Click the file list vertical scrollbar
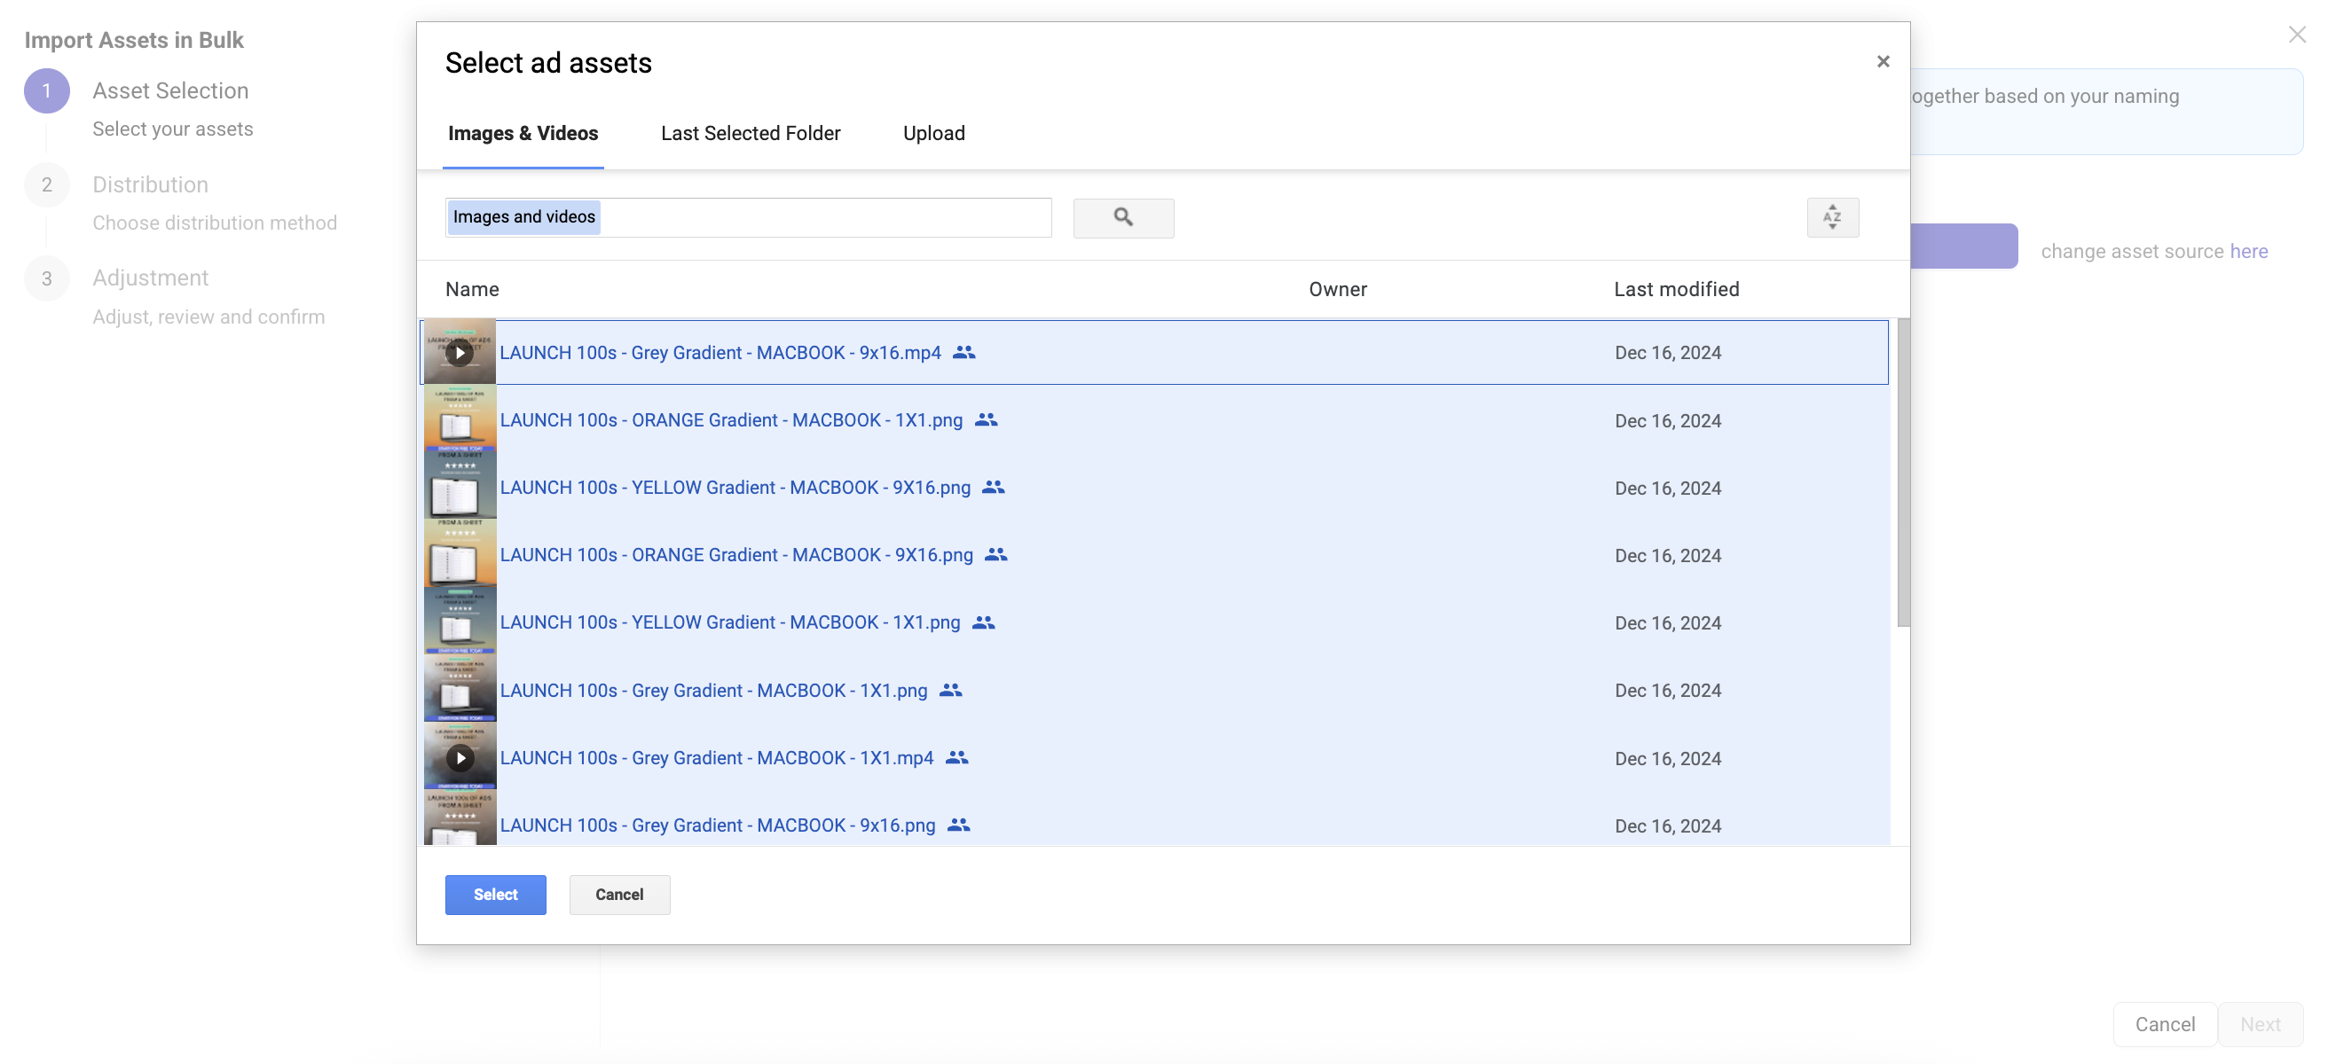 [x=1903, y=473]
